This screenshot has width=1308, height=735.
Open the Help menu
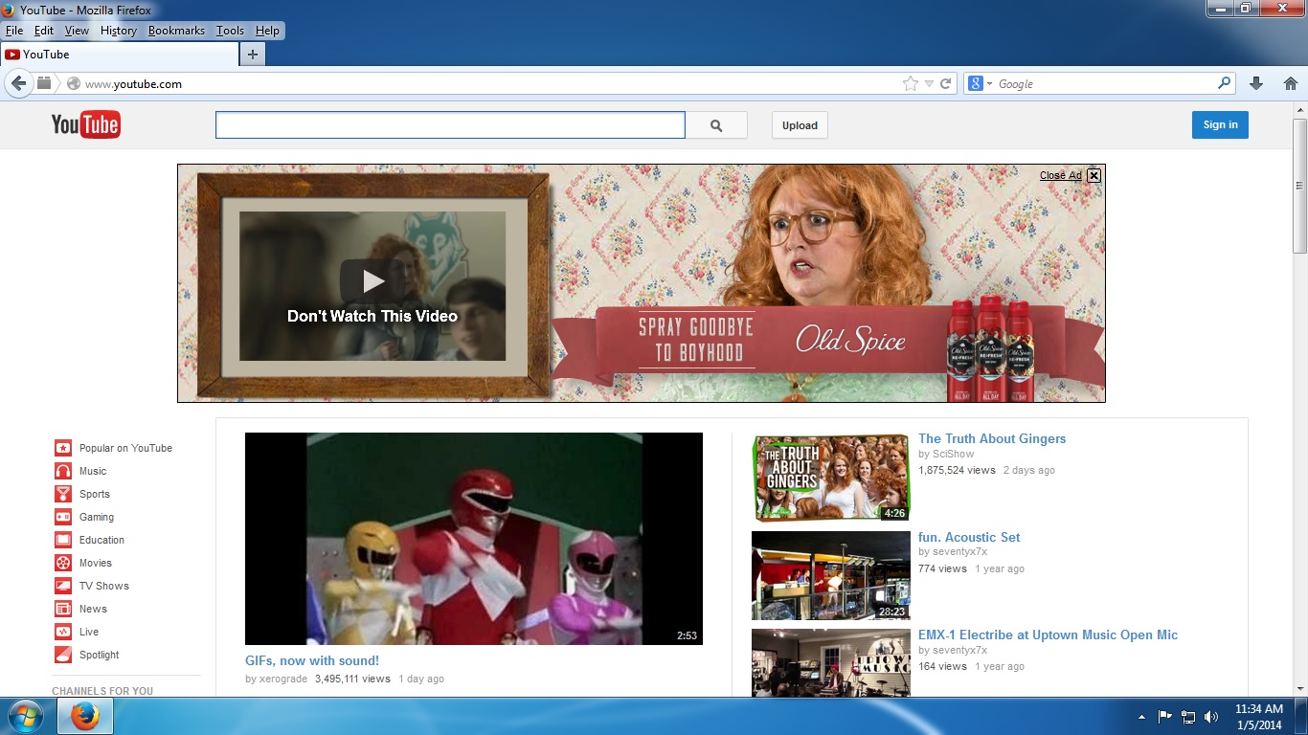click(267, 31)
